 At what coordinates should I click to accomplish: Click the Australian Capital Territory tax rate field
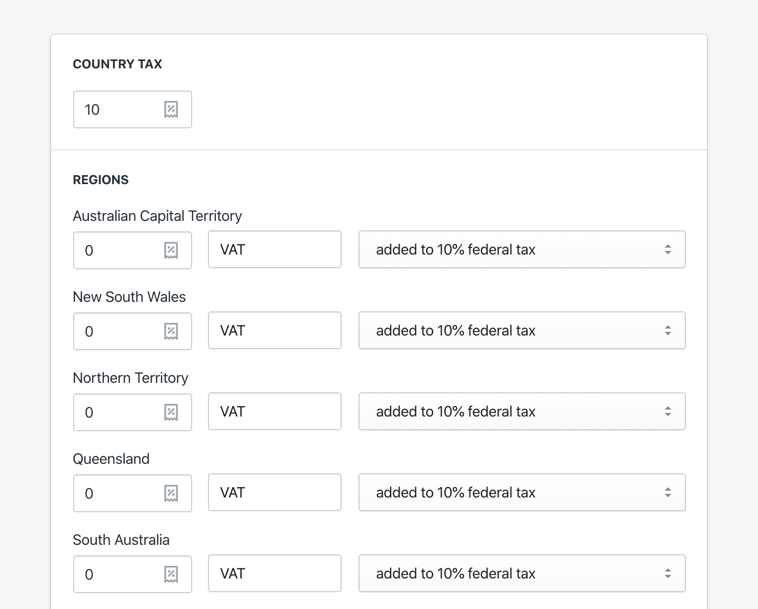click(x=121, y=250)
